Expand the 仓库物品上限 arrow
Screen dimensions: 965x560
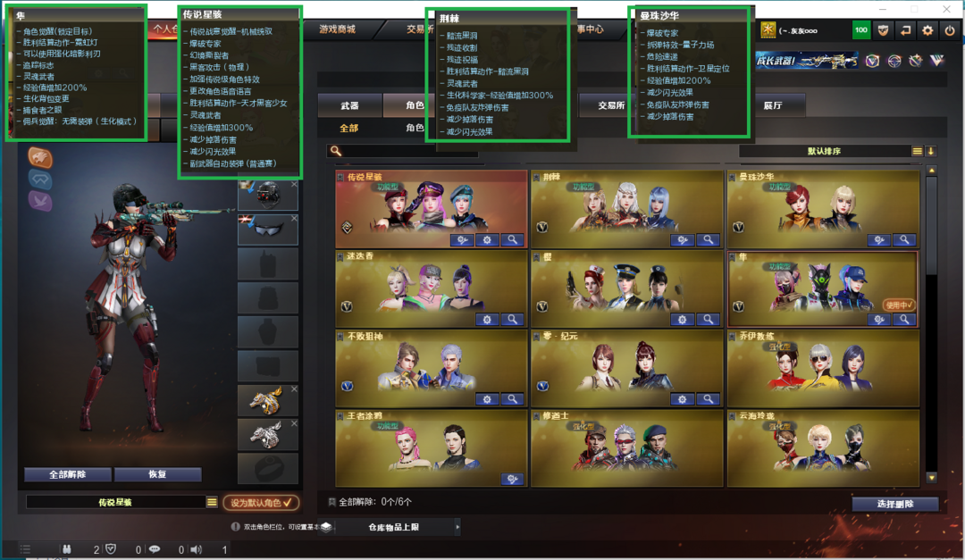pos(457,527)
